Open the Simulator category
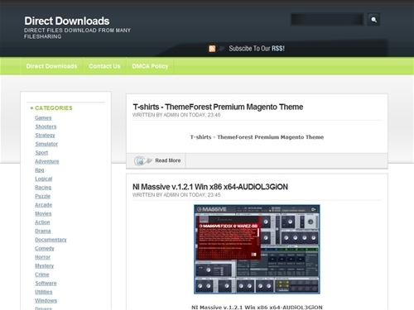Screen dimensions: 414x310 point(46,144)
